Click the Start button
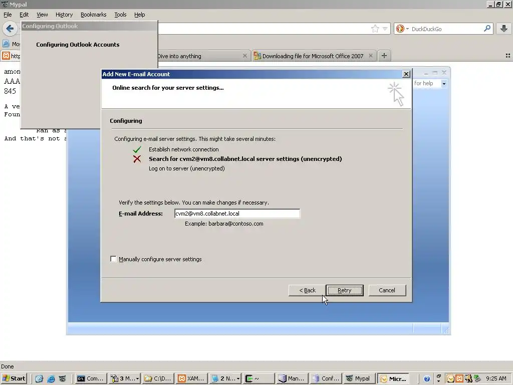Image resolution: width=513 pixels, height=385 pixels. tap(14, 378)
